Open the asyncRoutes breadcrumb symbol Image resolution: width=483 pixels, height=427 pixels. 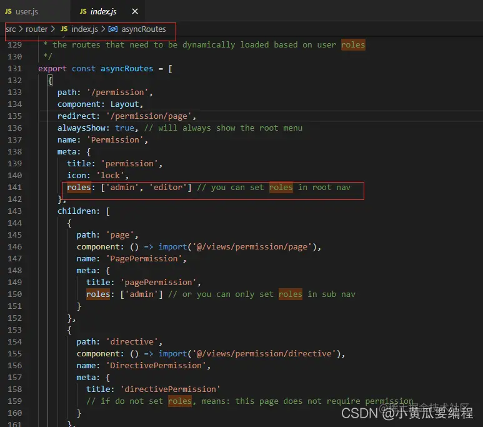click(x=144, y=29)
